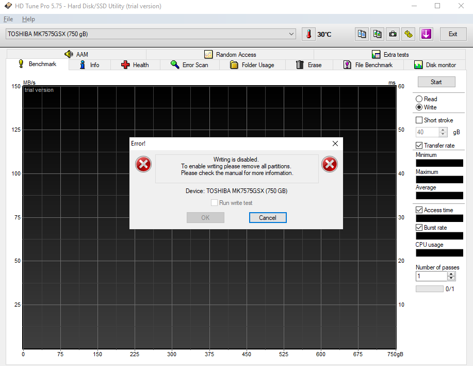Click the Disk monitor graph icon
The height and width of the screenshot is (366, 473).
pos(418,65)
